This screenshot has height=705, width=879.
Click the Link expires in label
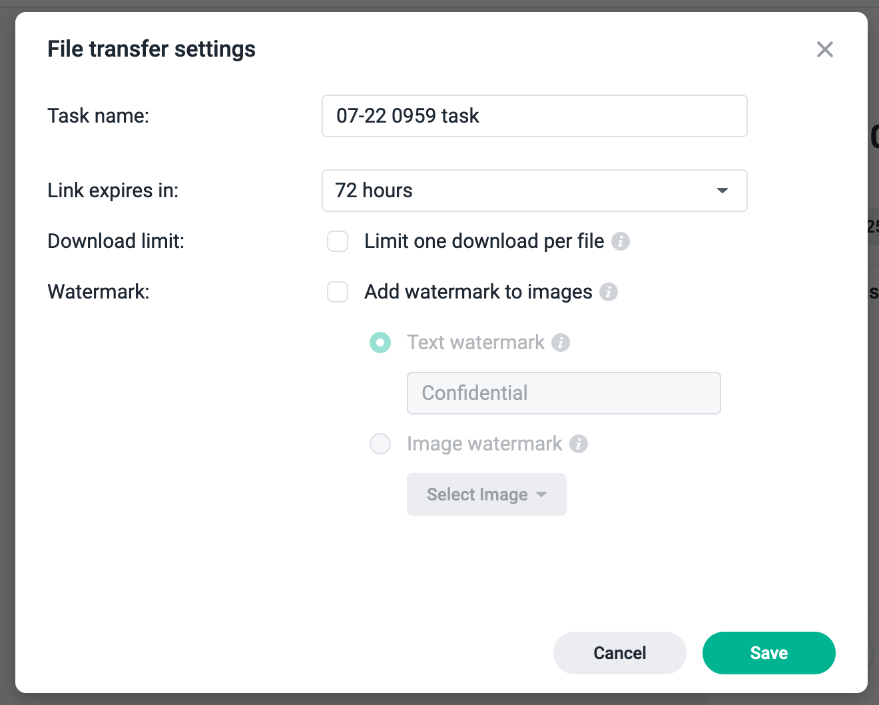[113, 191]
